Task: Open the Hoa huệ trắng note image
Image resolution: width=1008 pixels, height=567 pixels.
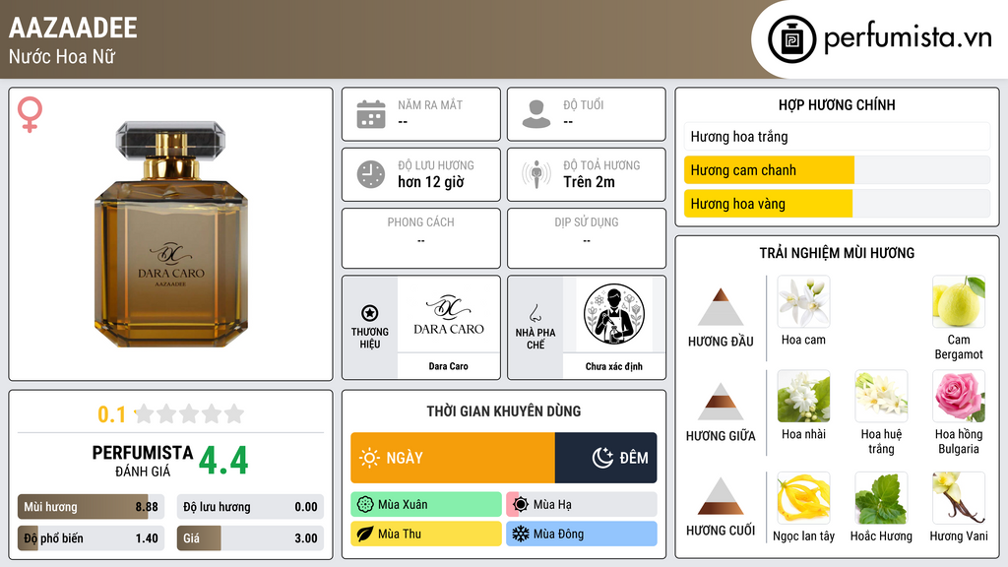Action: (881, 397)
